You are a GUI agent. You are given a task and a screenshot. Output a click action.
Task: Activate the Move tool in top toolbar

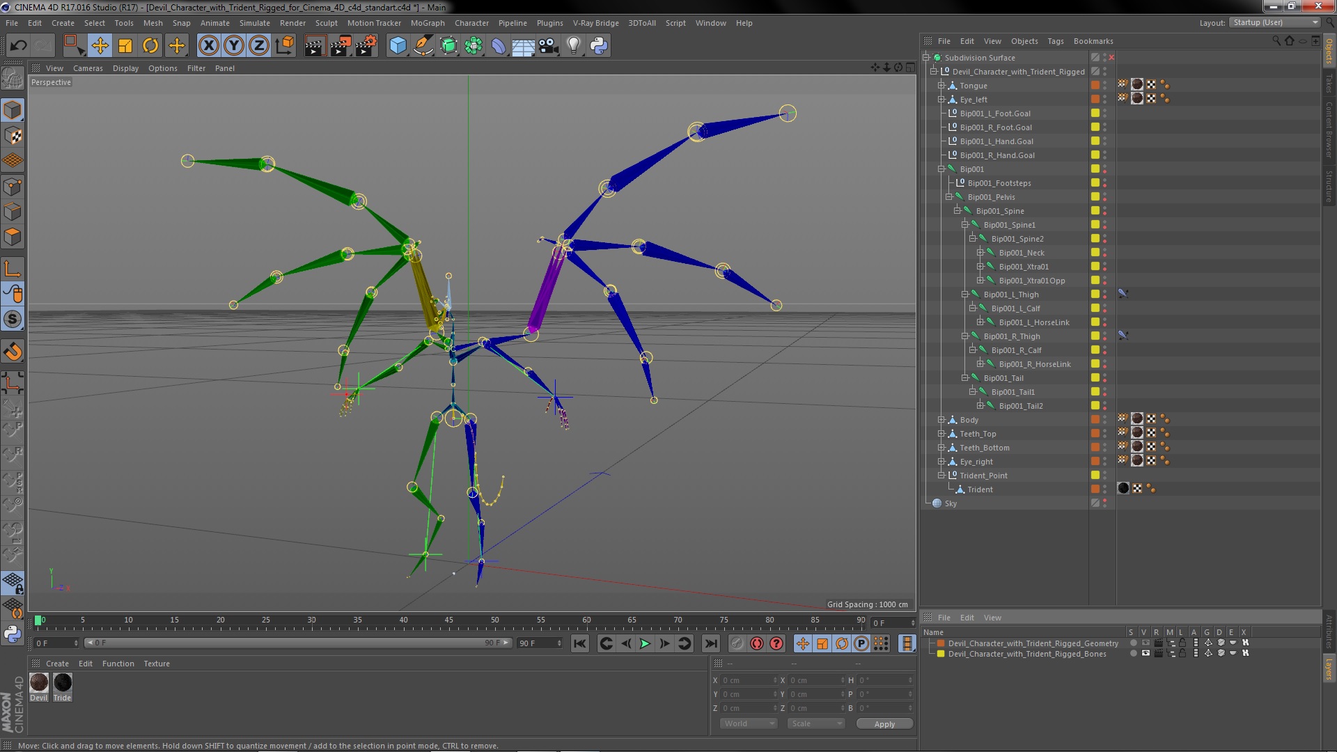(x=100, y=46)
